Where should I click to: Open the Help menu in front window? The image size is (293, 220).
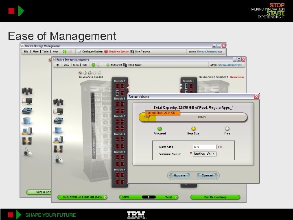point(85,65)
